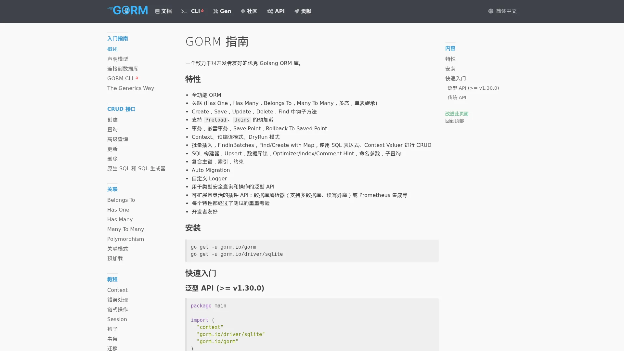This screenshot has height=351, width=624.
Task: Open 查询 under CRUD 接口
Action: pyautogui.click(x=112, y=129)
